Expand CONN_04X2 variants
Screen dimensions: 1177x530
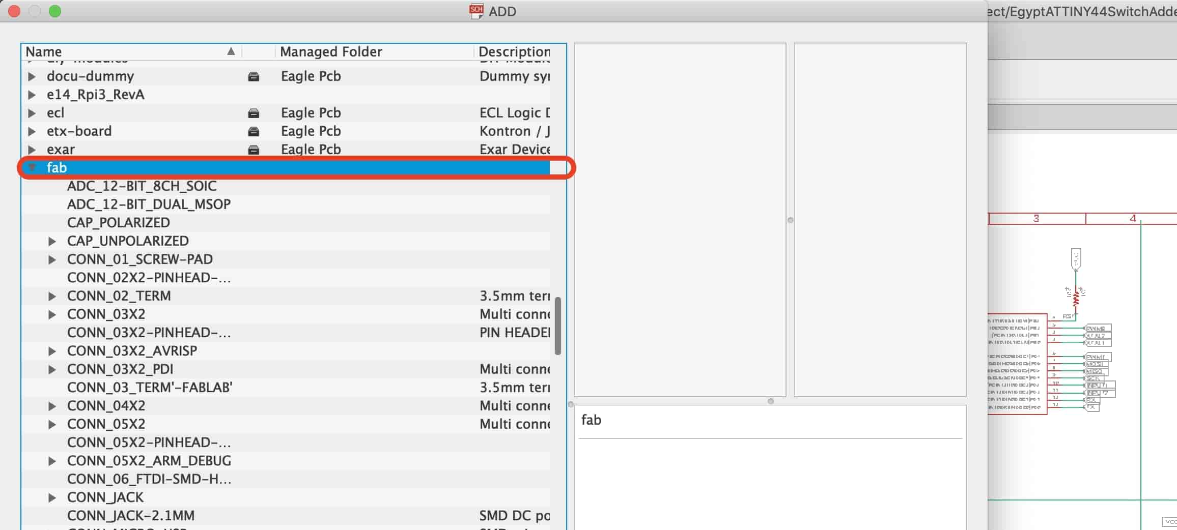click(x=52, y=406)
